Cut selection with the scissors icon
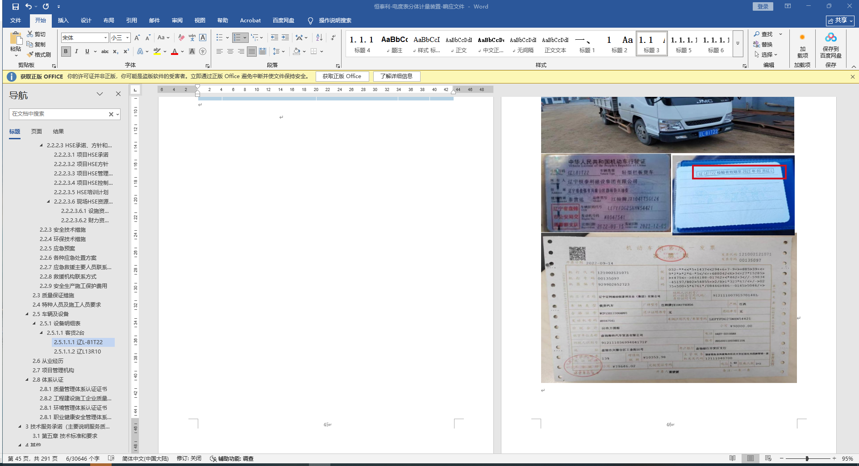Screen dimensions: 859x466 pyautogui.click(x=30, y=34)
